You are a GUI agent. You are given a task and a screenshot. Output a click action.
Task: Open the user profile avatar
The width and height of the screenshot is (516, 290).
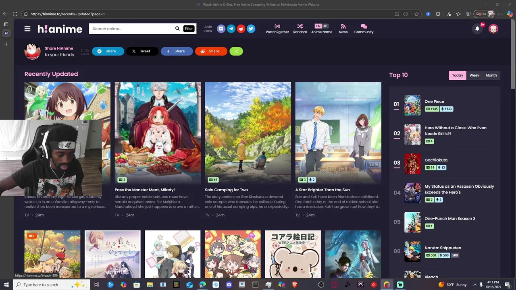tap(493, 29)
